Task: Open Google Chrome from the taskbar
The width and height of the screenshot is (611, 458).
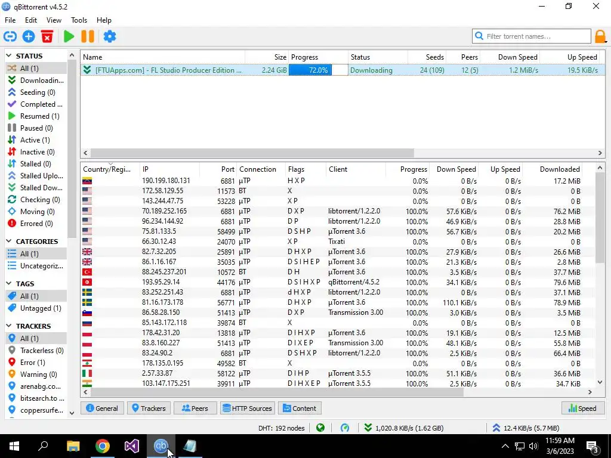Action: [x=103, y=446]
